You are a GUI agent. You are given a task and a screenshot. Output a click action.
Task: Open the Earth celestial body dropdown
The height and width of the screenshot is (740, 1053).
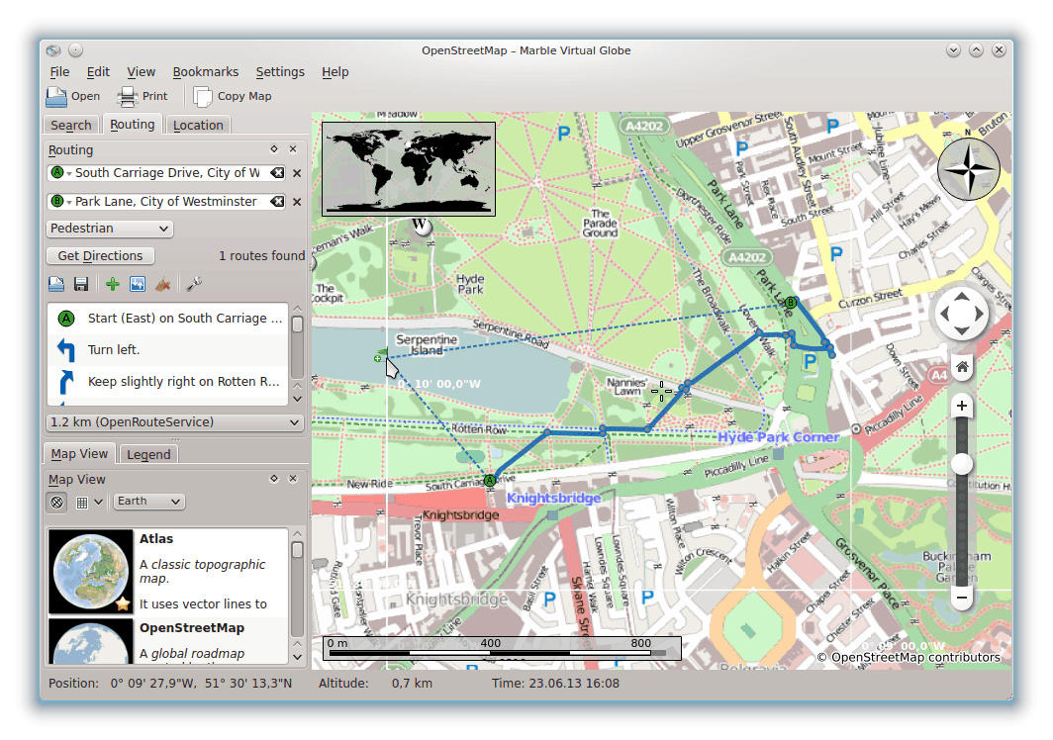pos(147,502)
